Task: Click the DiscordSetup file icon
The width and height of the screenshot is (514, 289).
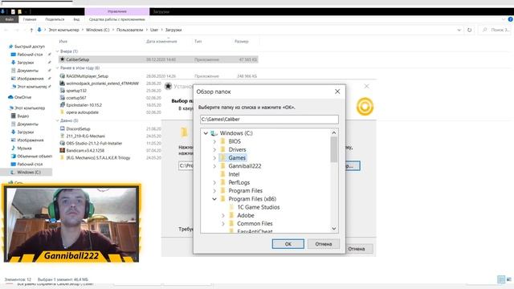Action: pos(63,128)
